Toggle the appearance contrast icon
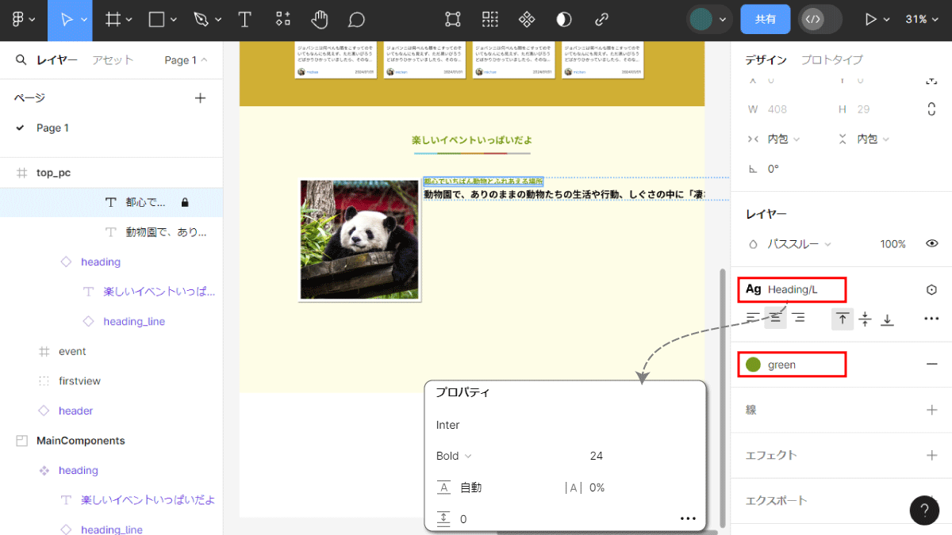 pos(564,19)
